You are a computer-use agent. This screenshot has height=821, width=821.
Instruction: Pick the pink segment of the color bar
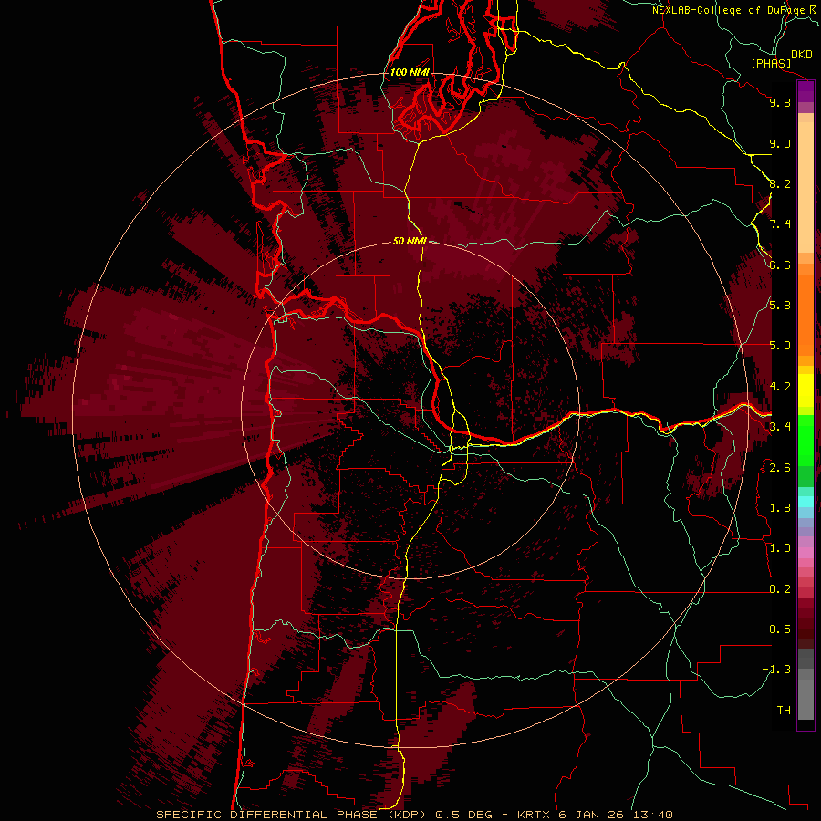(x=805, y=553)
